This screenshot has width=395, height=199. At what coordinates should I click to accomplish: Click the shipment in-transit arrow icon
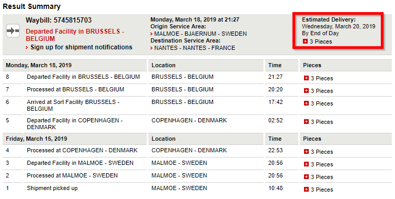click(13, 31)
